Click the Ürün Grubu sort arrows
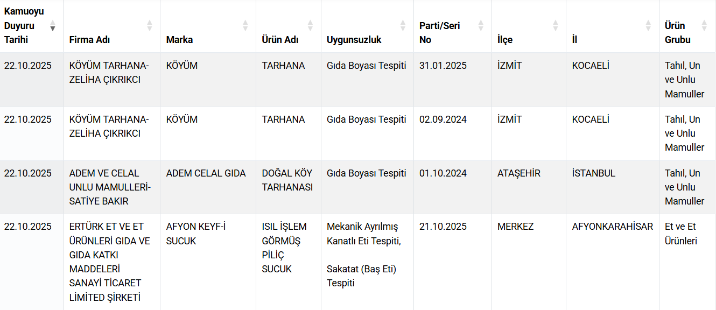 (704, 25)
